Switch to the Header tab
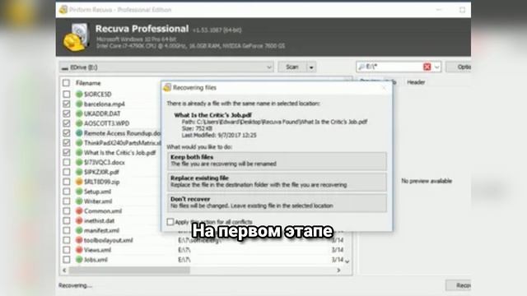Viewport: 527px width, 296px height. pyautogui.click(x=416, y=82)
